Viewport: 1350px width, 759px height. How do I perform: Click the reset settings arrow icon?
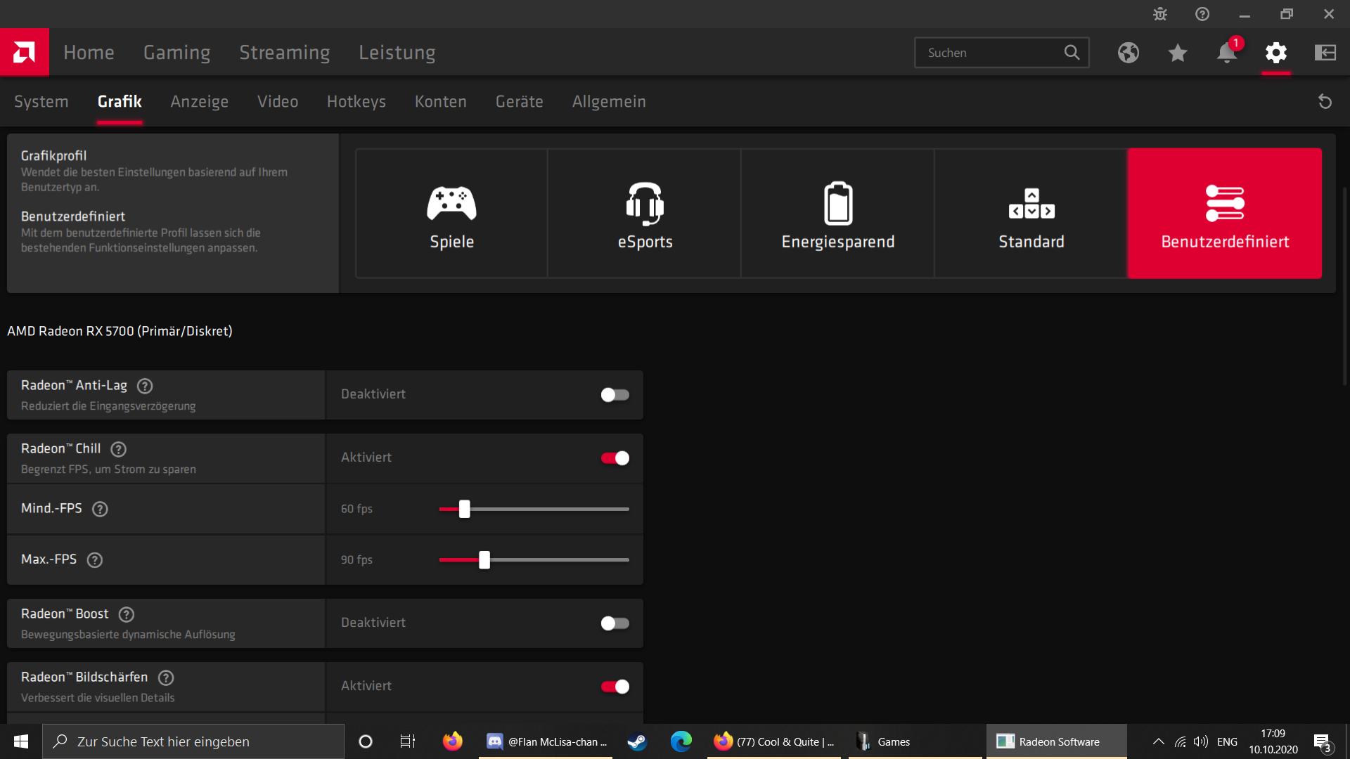[x=1325, y=102]
